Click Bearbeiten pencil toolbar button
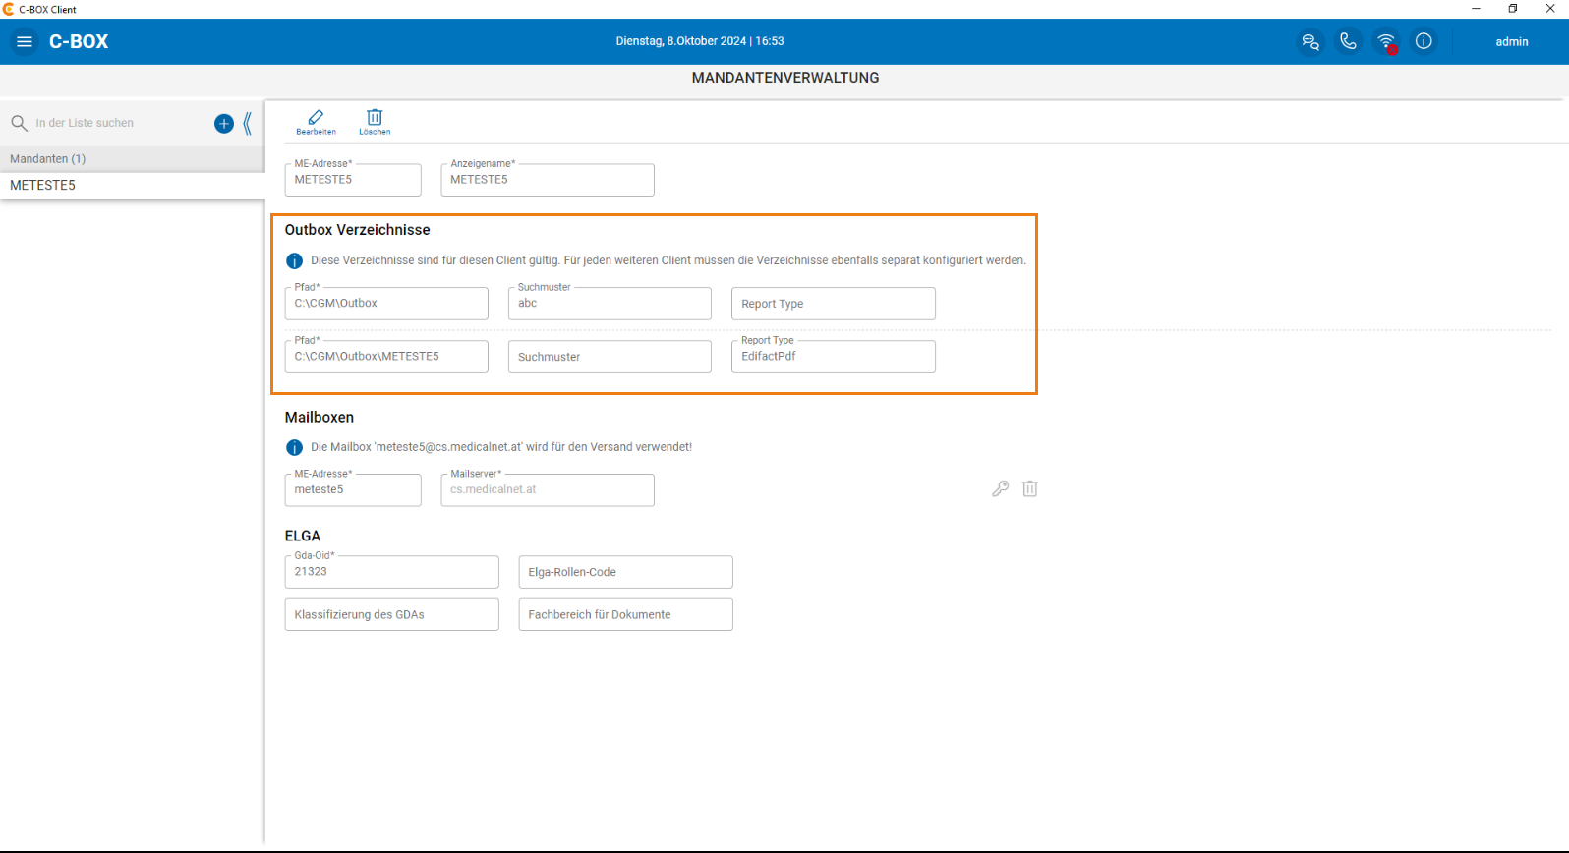Screen dimensions: 1569x853 [x=316, y=122]
